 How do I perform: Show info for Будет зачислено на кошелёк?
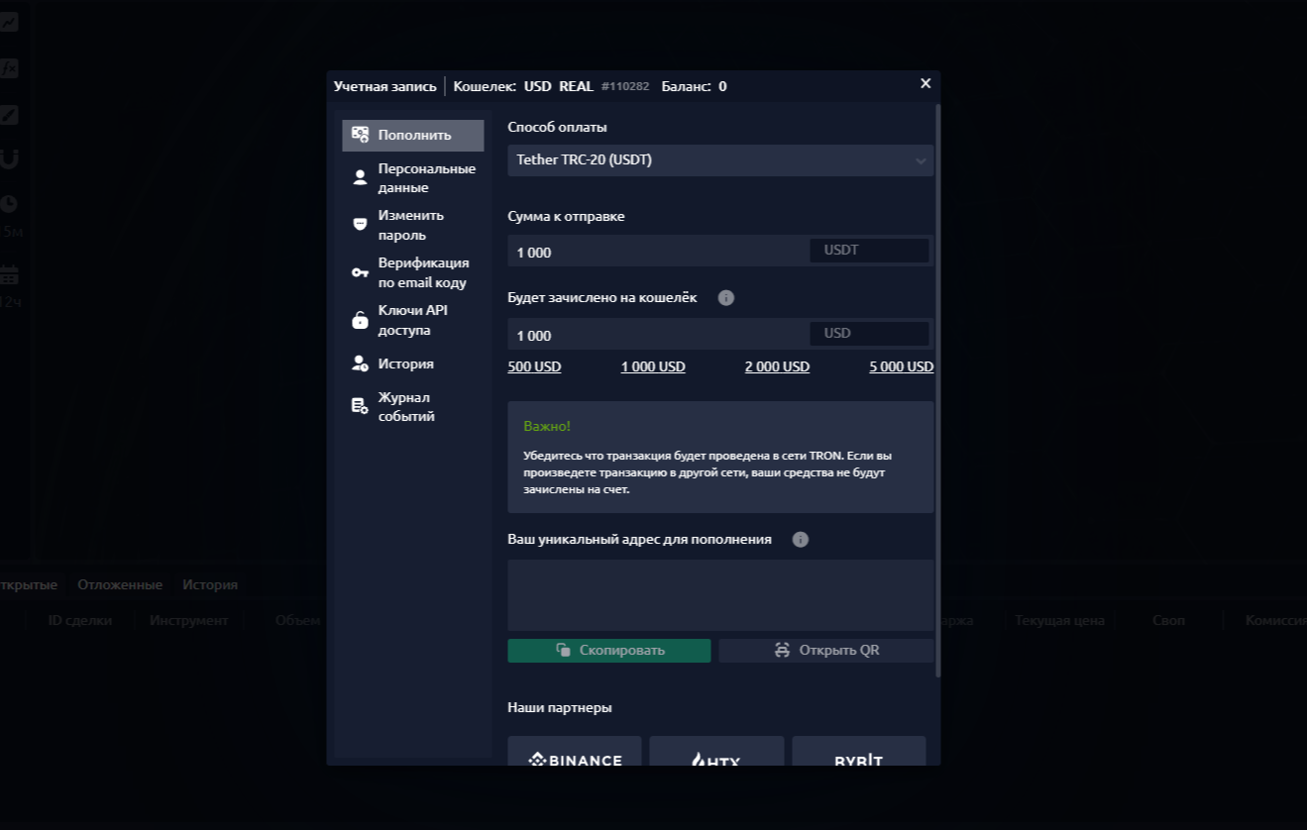coord(725,297)
